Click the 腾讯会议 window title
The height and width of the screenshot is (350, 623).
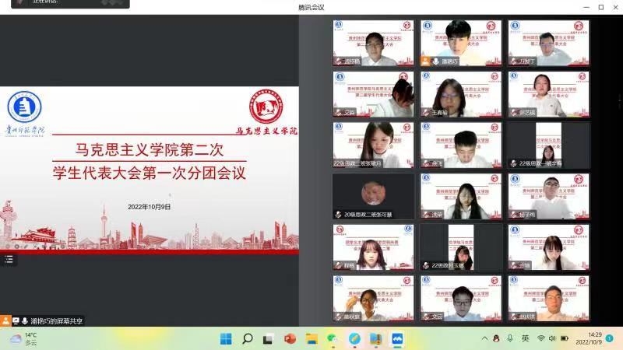coord(311,7)
